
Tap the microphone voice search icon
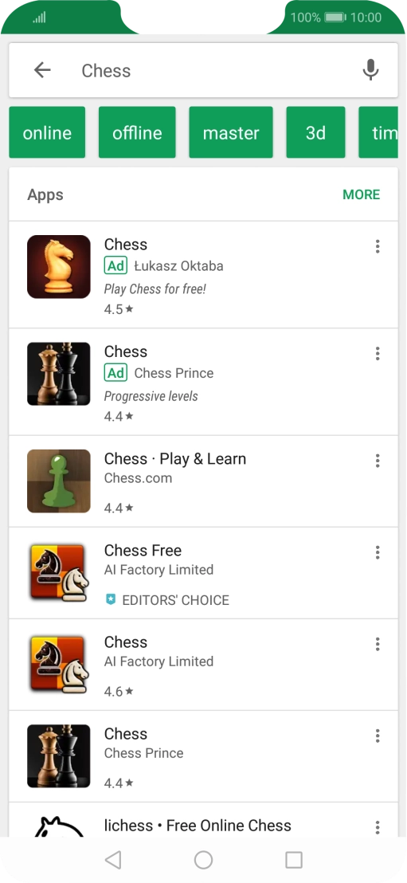click(x=370, y=70)
